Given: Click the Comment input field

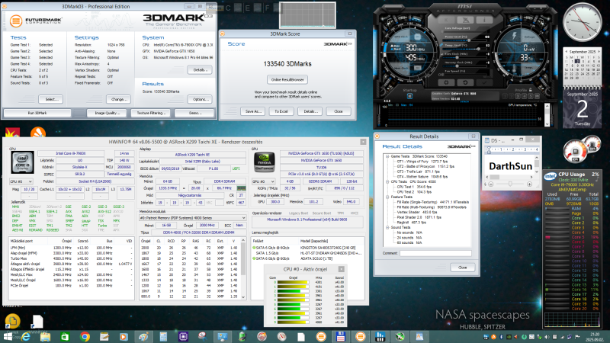Looking at the screenshot, I should tap(435, 253).
